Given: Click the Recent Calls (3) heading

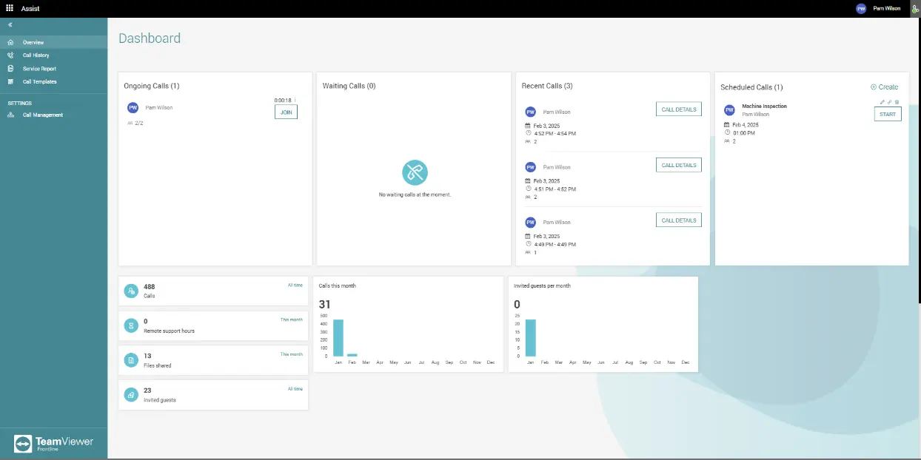Looking at the screenshot, I should pos(547,87).
